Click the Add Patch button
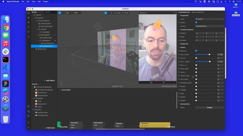Image resolution: width=243 pixels, height=136 pixels. click(x=170, y=127)
